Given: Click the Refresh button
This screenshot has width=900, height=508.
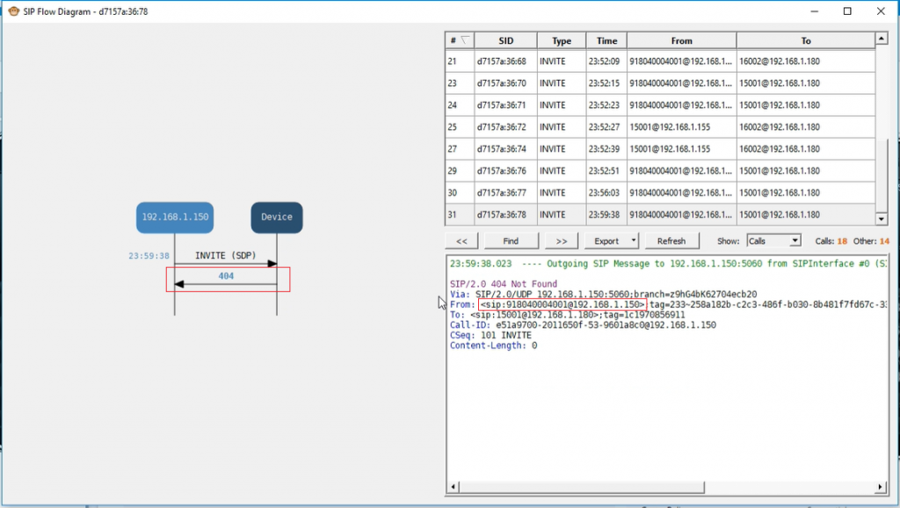Looking at the screenshot, I should pos(672,240).
